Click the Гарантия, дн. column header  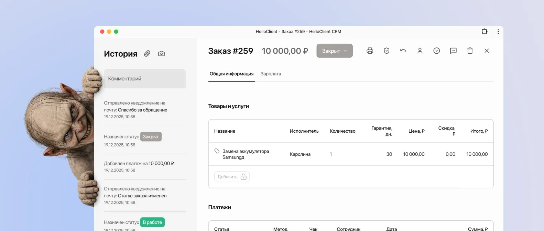coord(382,131)
